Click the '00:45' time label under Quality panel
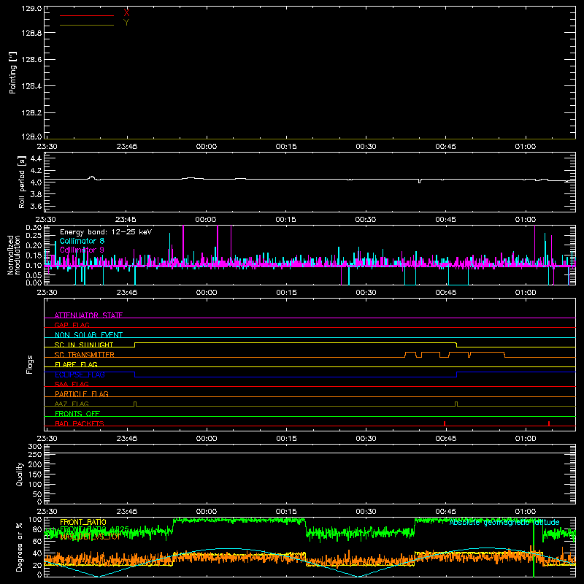584x584 pixels. [446, 512]
